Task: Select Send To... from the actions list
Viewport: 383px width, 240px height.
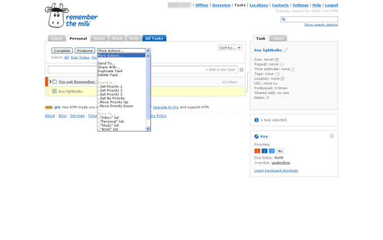Action: click(x=106, y=63)
